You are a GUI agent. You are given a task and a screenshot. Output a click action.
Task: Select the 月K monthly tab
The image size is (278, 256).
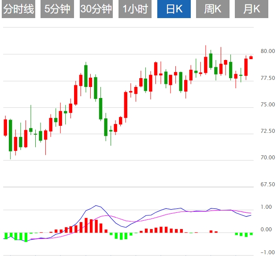click(252, 9)
